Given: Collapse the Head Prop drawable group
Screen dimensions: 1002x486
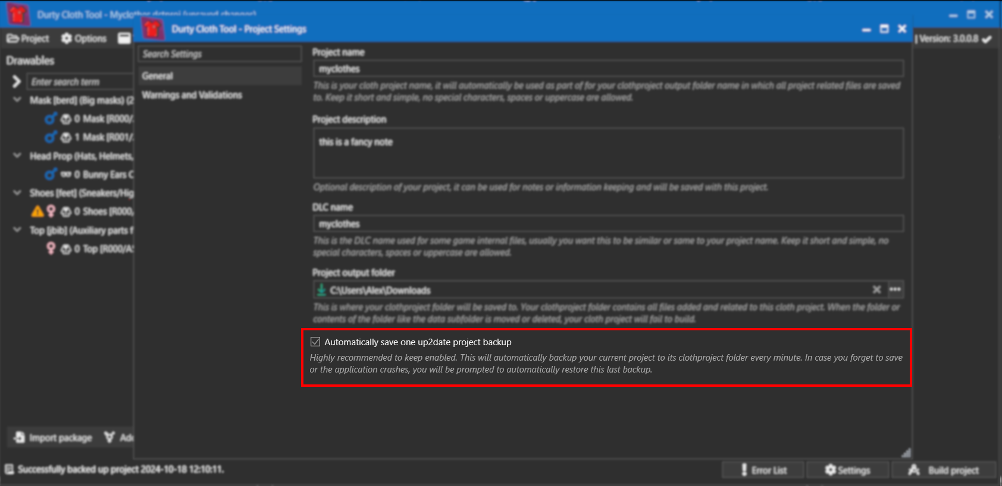Looking at the screenshot, I should click(x=17, y=156).
